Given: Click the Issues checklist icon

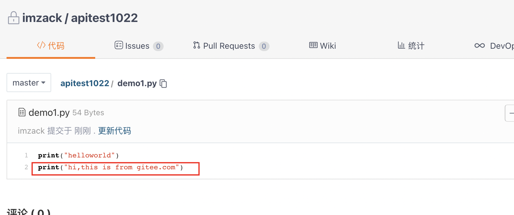Looking at the screenshot, I should pyautogui.click(x=119, y=45).
